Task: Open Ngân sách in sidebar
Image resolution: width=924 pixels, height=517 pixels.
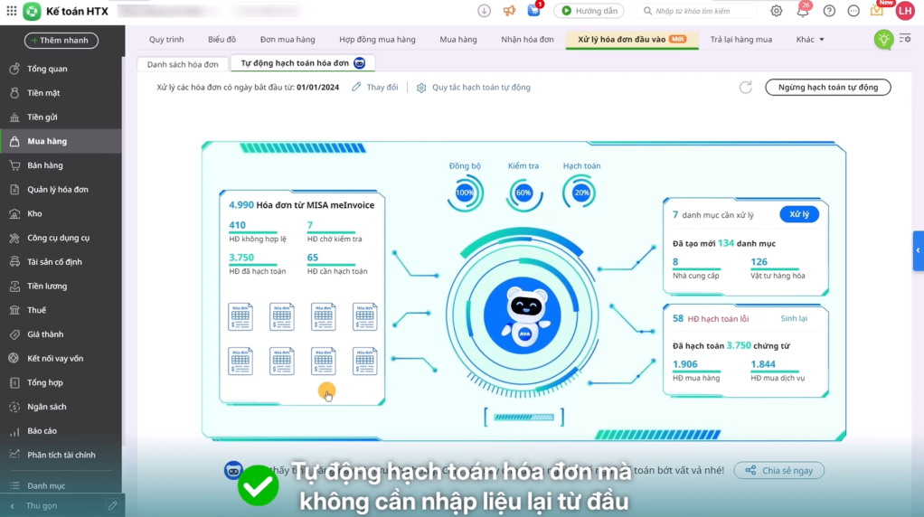Action: pyautogui.click(x=61, y=407)
